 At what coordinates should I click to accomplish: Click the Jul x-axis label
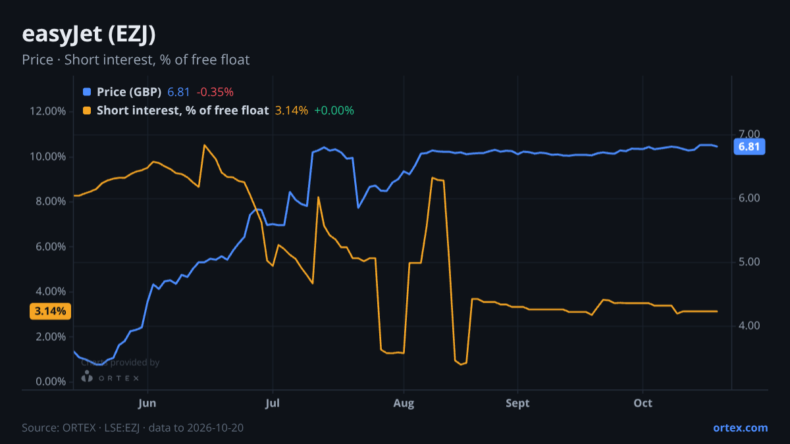coord(272,403)
